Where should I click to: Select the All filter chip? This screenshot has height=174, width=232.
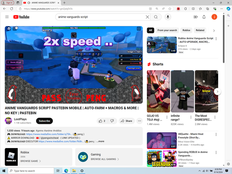point(150,30)
